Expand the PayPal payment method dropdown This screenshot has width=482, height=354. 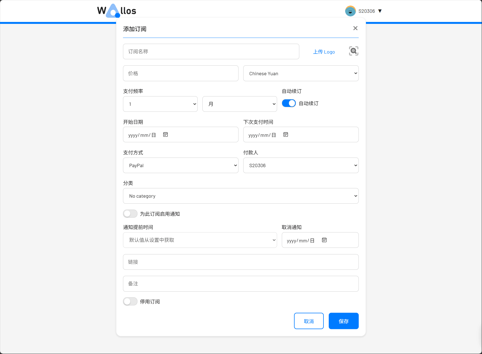pyautogui.click(x=180, y=165)
